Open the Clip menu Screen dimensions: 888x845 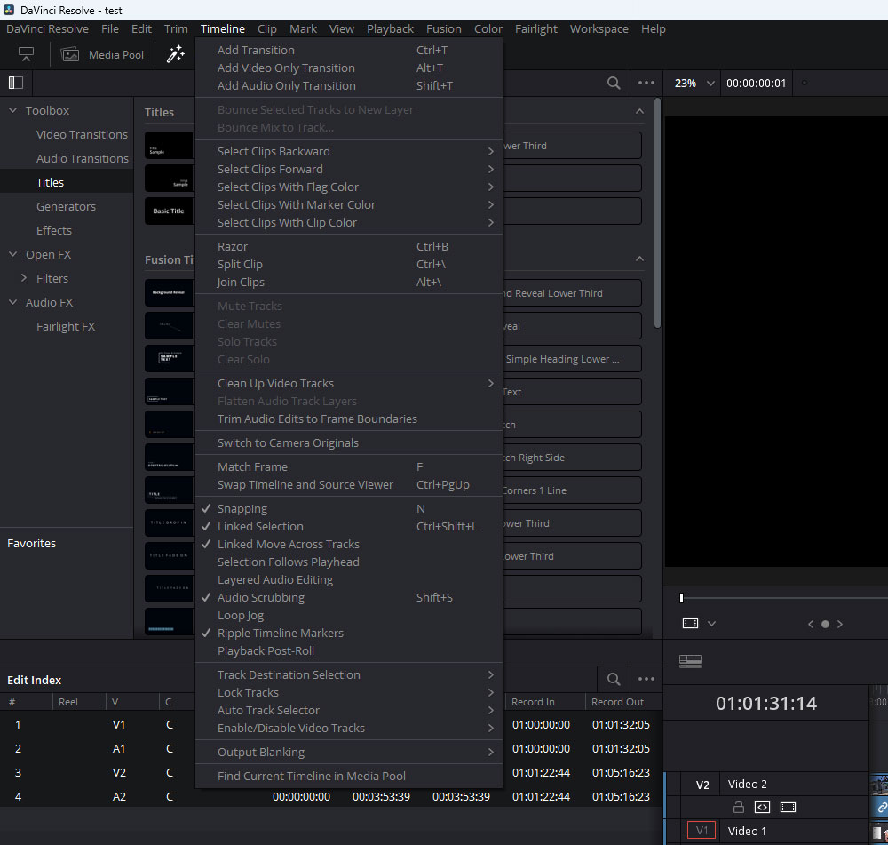(266, 29)
